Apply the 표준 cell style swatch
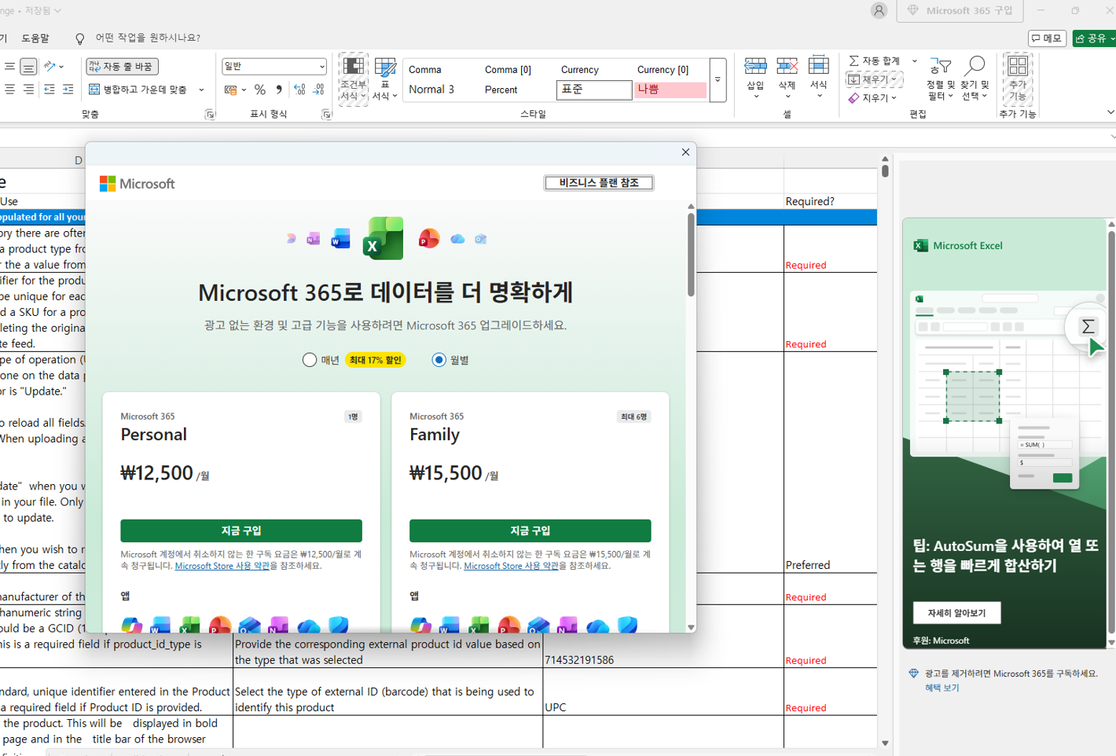 (594, 90)
